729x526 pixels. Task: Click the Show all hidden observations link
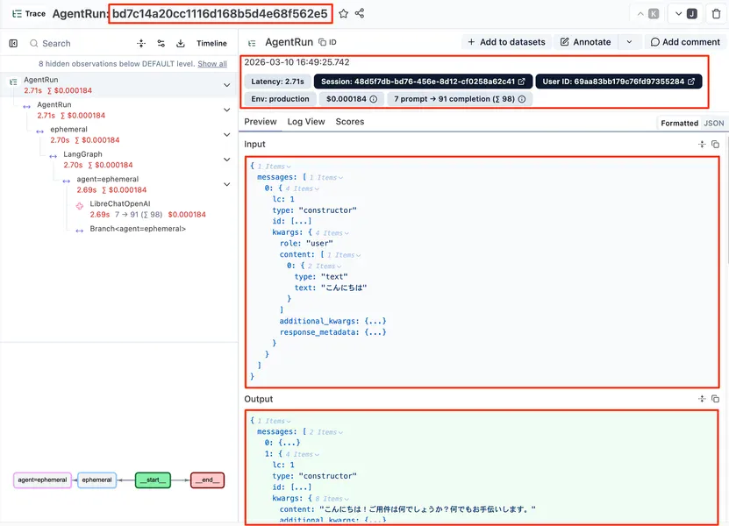pos(212,64)
